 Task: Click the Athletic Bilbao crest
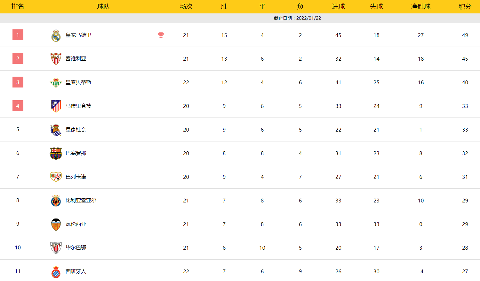pyautogui.click(x=56, y=248)
